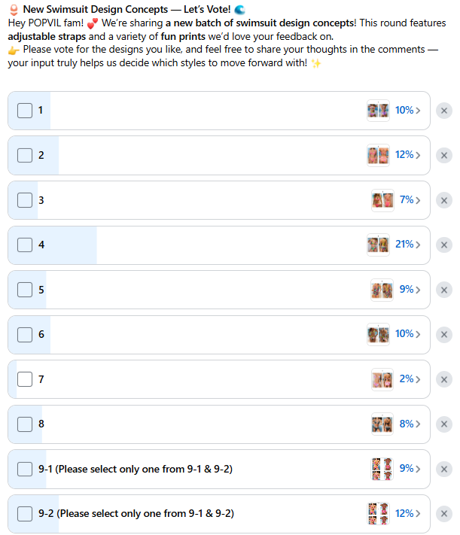Image resolution: width=460 pixels, height=535 pixels.
Task: Remove poll option 8 with X icon
Action: 444,424
